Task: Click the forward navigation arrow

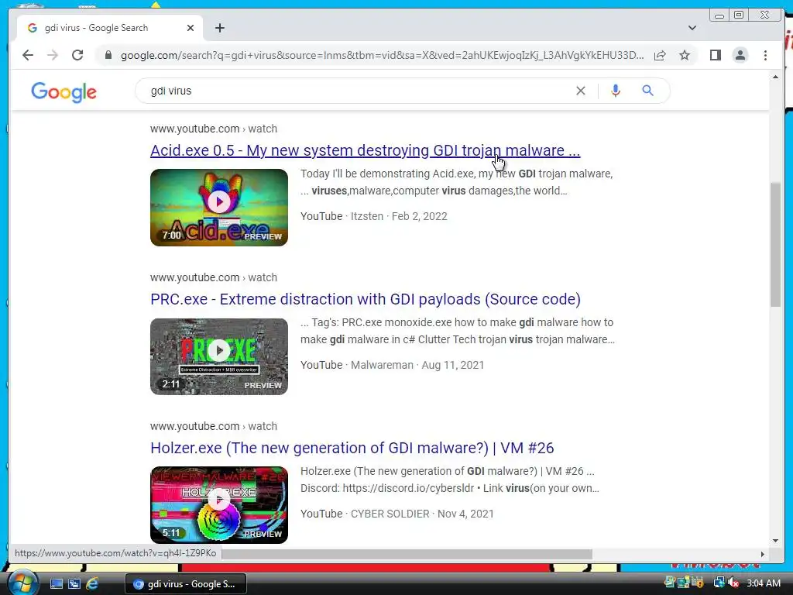Action: (53, 55)
